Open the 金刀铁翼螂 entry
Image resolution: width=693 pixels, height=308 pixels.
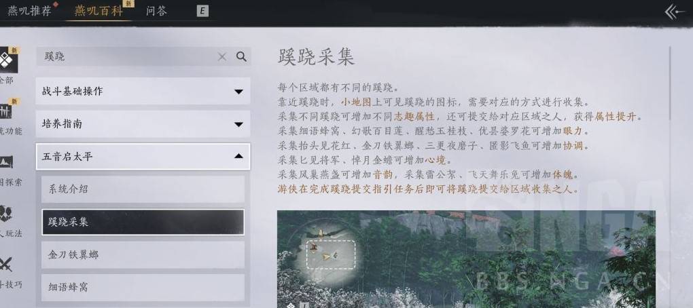[143, 254]
